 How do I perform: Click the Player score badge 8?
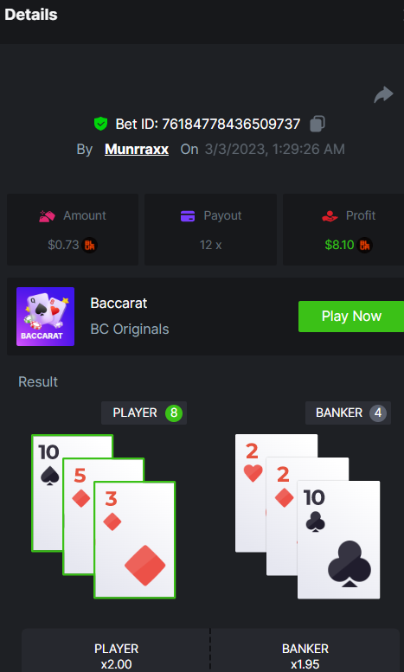coord(174,413)
